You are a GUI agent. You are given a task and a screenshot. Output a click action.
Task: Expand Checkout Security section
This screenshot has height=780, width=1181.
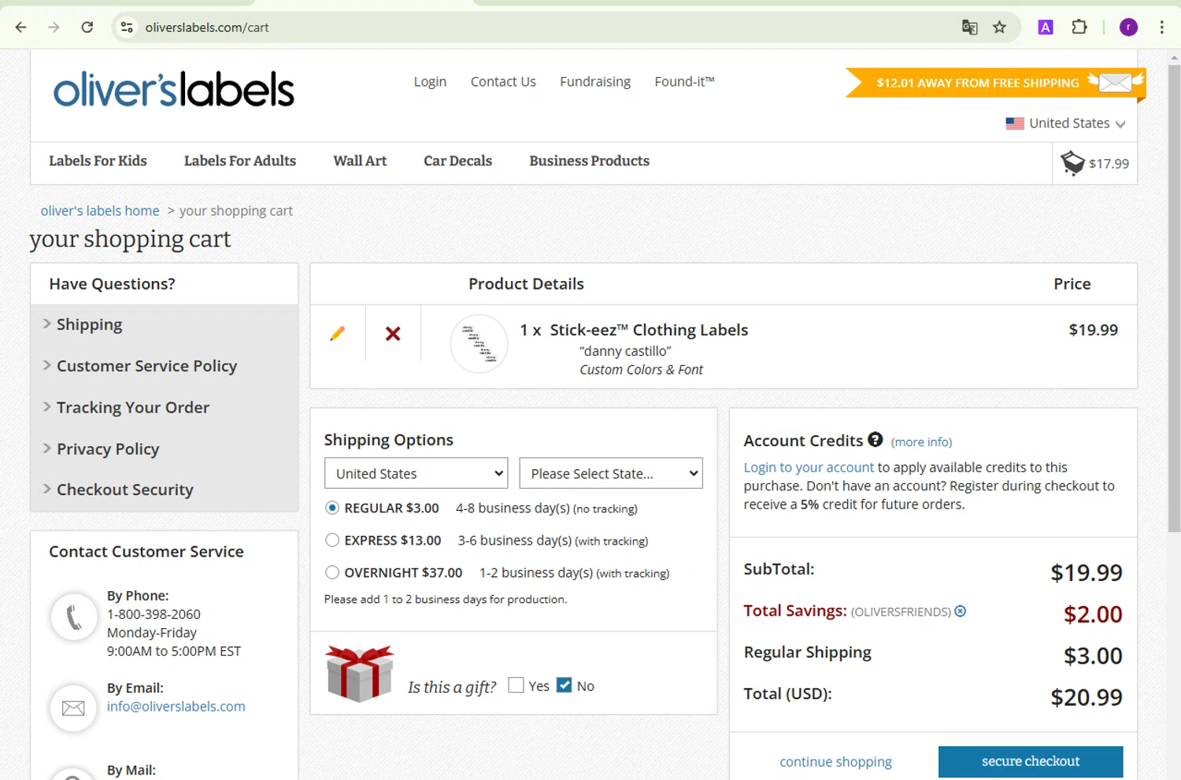(124, 490)
